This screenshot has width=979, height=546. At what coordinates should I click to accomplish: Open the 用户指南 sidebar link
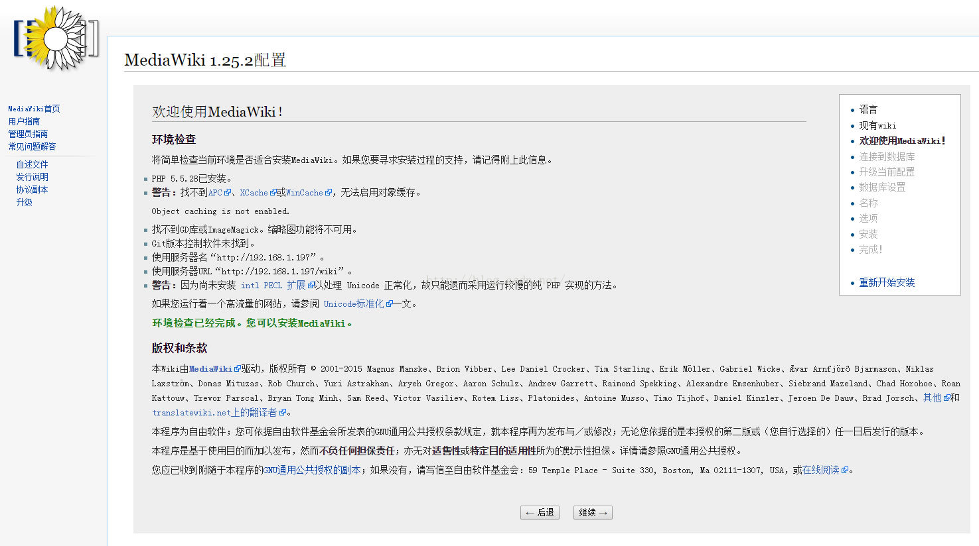coord(24,121)
